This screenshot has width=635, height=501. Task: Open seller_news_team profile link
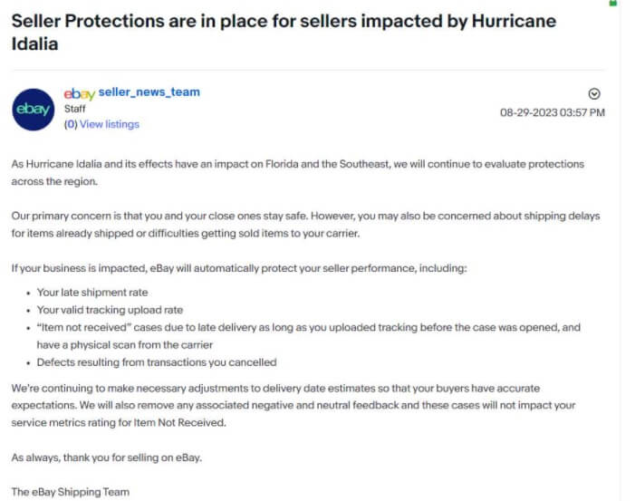[149, 92]
